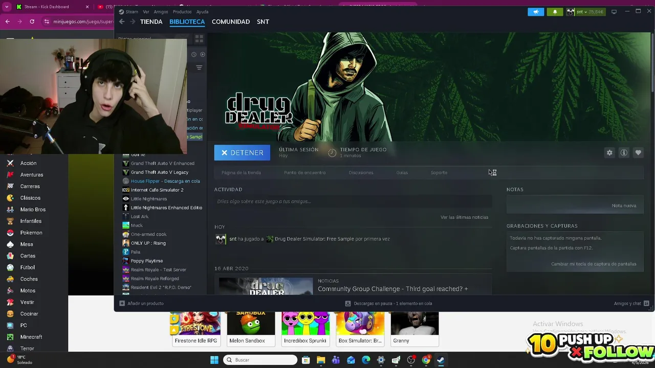The image size is (655, 368).
Task: Select Internet Cafe Simulator 2 in library
Action: (x=157, y=190)
